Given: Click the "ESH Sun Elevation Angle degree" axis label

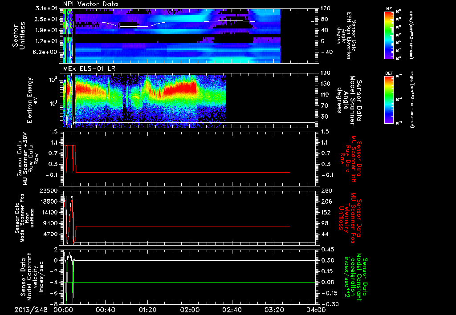Looking at the screenshot, I should [x=347, y=36].
